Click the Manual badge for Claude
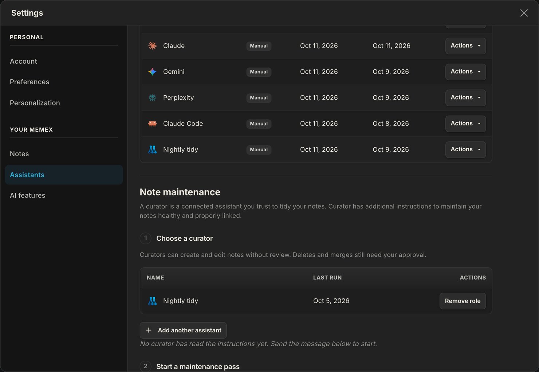Viewport: 539px width, 372px height. coord(259,46)
